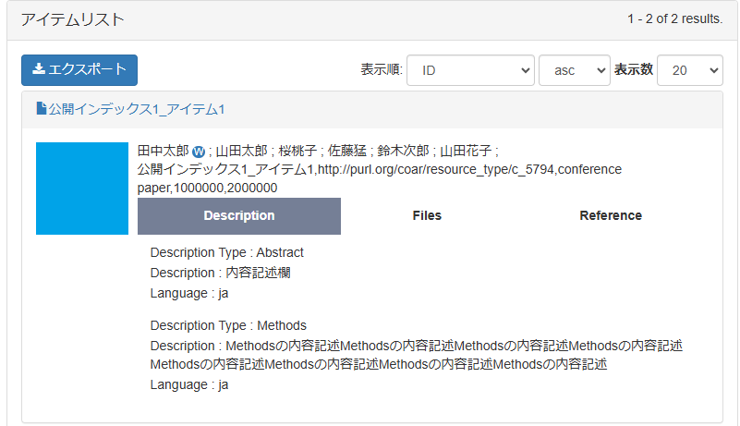Open the 表示順 sort field dropdown showing ID
This screenshot has width=740, height=426.
[470, 69]
